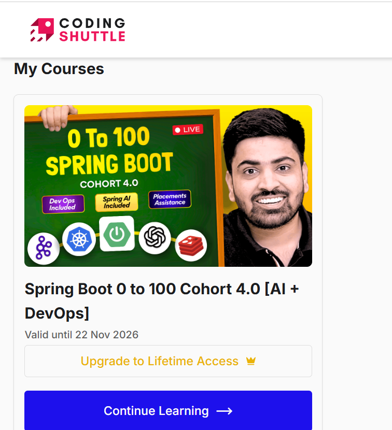Click the Kubernetes wheel icon on thumbnail
Viewport: 392px width, 430px height.
click(x=79, y=239)
